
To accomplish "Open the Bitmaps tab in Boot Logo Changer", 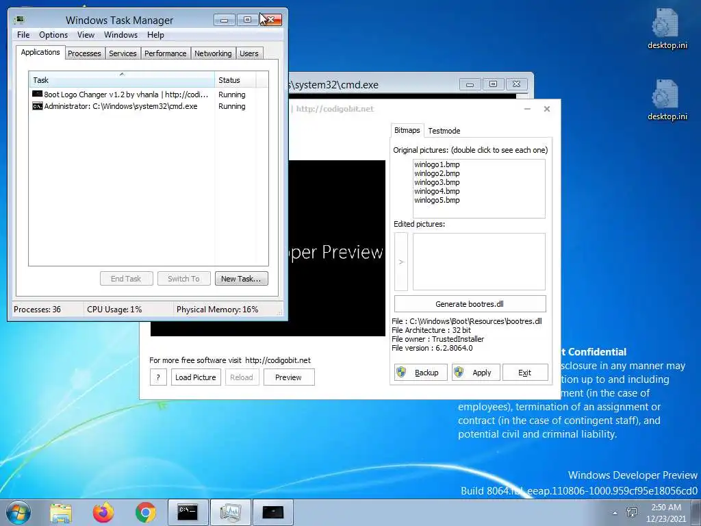I will click(x=407, y=130).
